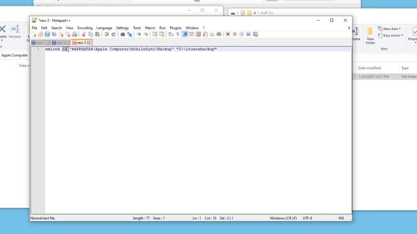Open Replace dialog via toolbar icon
This screenshot has width=417, height=234.
130,34
